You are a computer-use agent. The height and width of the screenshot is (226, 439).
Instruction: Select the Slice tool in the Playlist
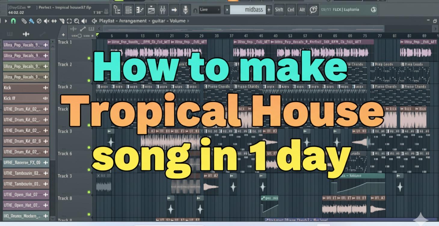click(x=62, y=21)
